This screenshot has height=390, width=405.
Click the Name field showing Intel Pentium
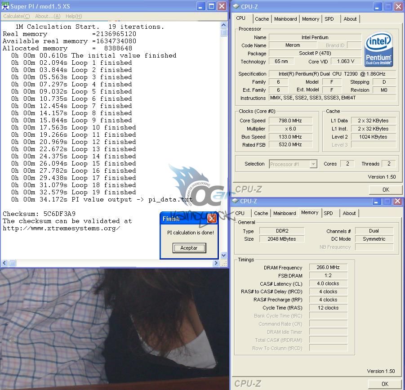pyautogui.click(x=315, y=37)
